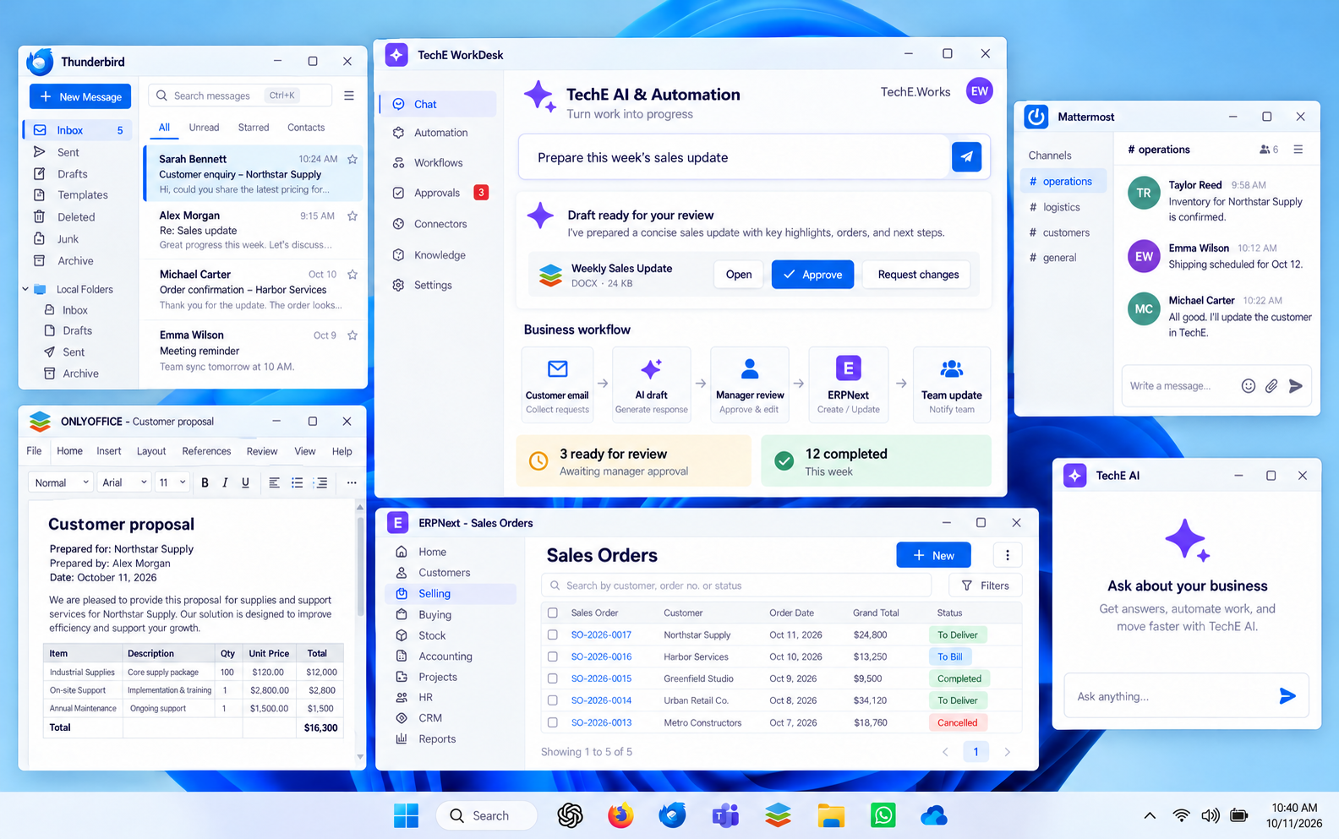This screenshot has width=1339, height=839.
Task: Switch to the logistics channel in Mattermost
Action: [x=1062, y=207]
